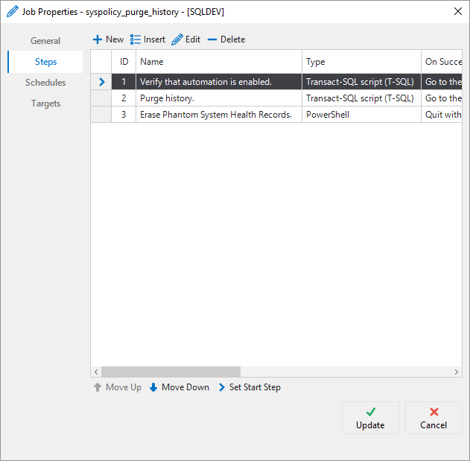Click the Move Down arrow
The image size is (470, 461).
pyautogui.click(x=153, y=387)
